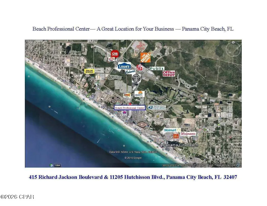The width and height of the screenshot is (267, 206).
Task: Click the Dairy Queen logo
Action: coord(112,59)
